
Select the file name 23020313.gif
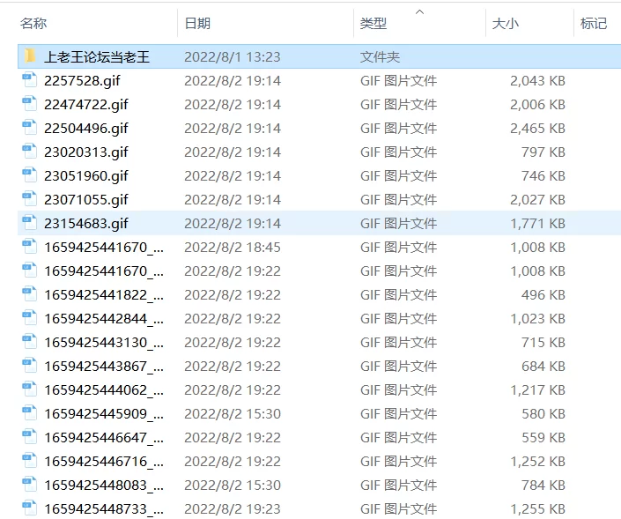click(86, 152)
